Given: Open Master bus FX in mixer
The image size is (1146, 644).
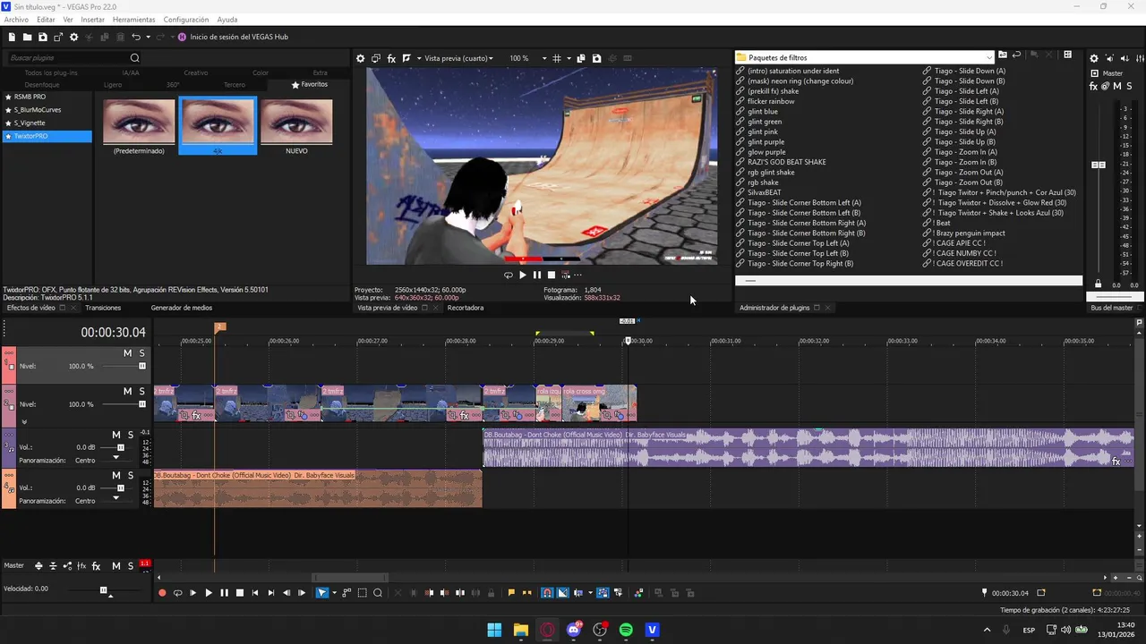Looking at the screenshot, I should [1094, 86].
